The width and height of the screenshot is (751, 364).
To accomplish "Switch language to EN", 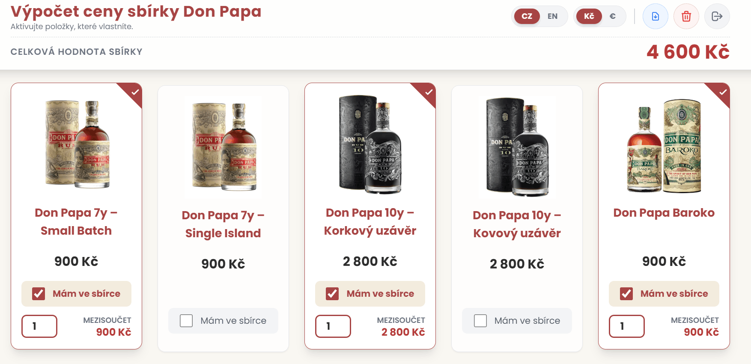I will 552,16.
